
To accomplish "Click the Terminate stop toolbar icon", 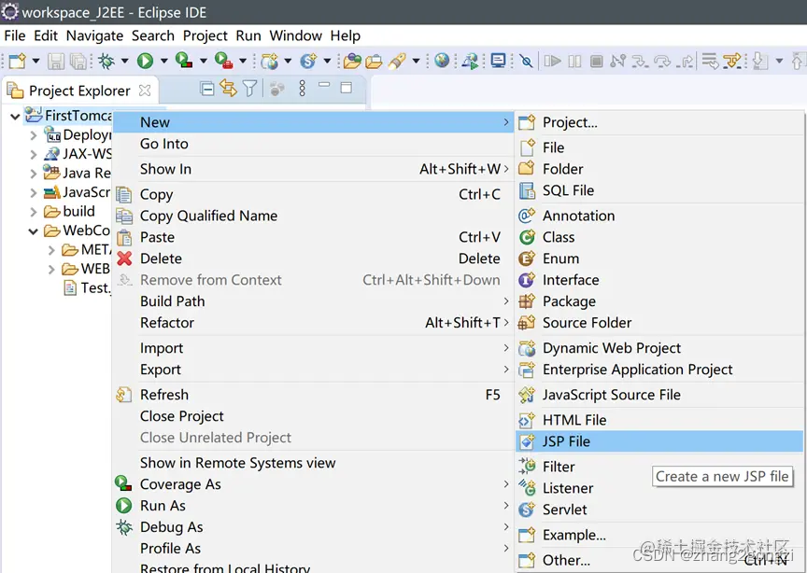I will [x=596, y=62].
